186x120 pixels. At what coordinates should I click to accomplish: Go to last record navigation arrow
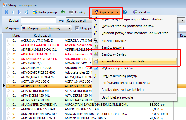click(26, 12)
